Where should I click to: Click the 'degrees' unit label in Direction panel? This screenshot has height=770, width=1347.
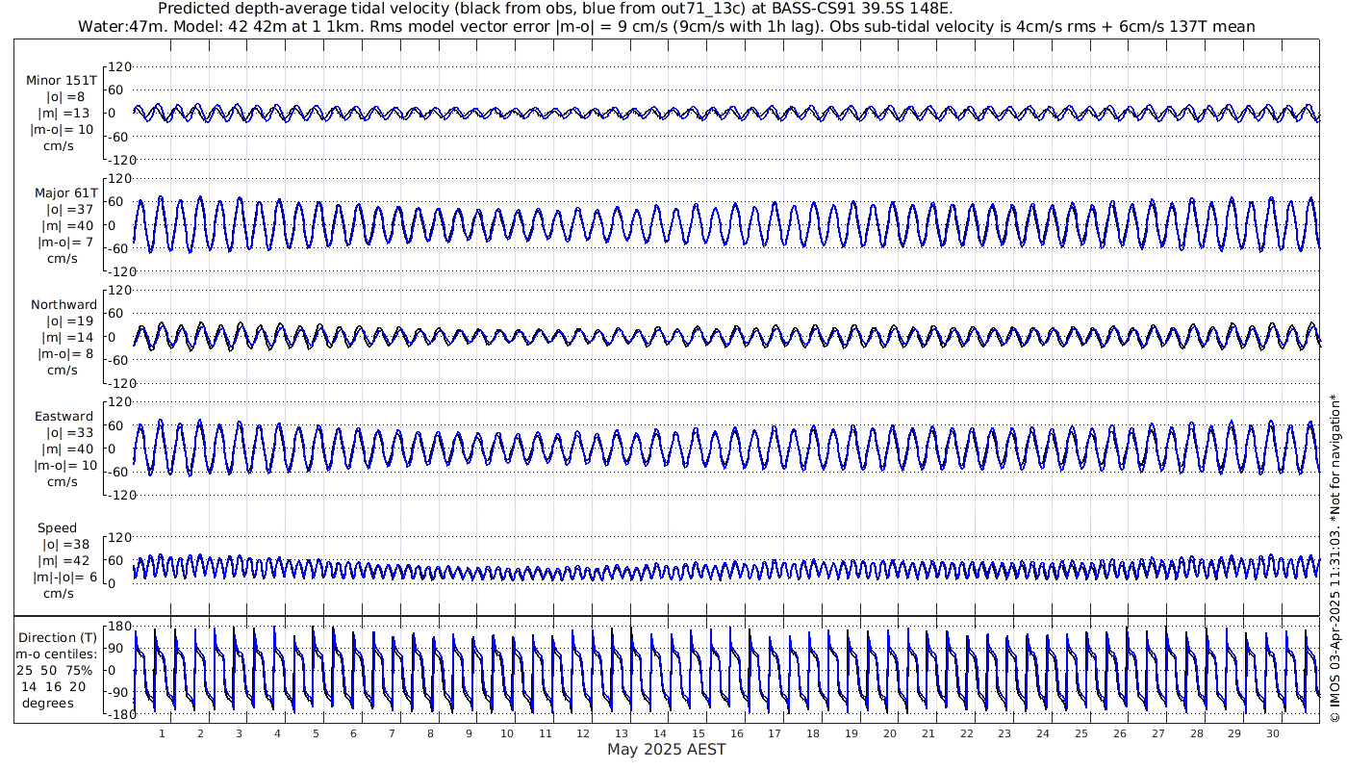[x=48, y=704]
